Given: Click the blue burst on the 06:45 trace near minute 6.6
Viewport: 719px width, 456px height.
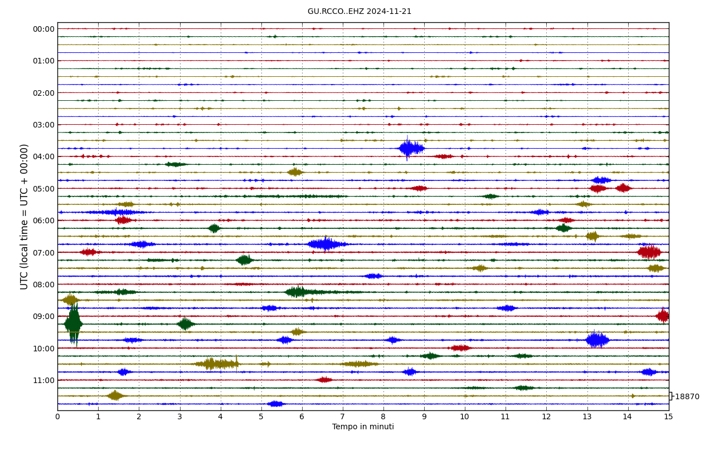Looking at the screenshot, I should point(327,244).
